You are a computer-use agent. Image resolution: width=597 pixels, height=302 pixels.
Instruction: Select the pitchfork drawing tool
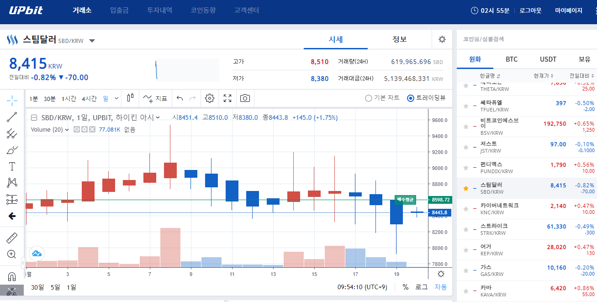[12, 133]
